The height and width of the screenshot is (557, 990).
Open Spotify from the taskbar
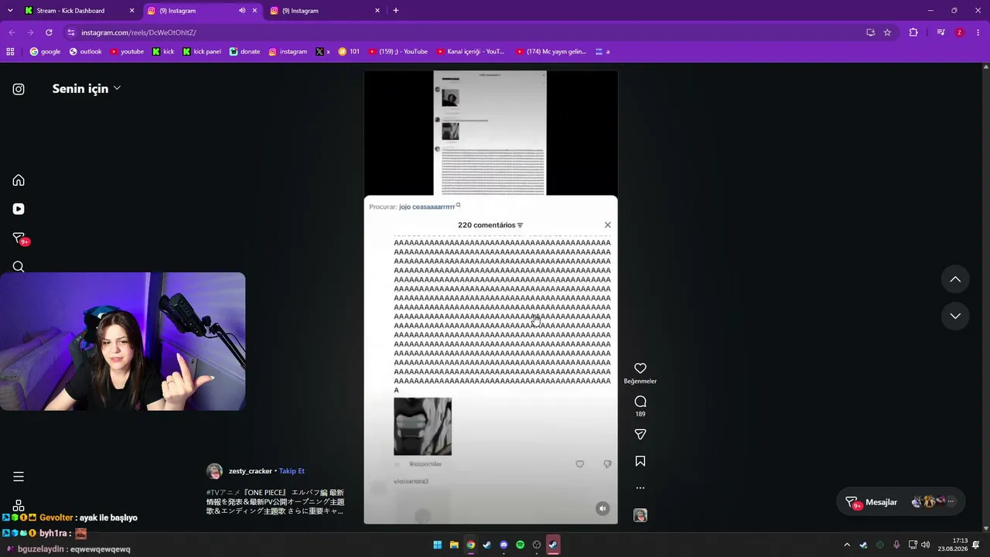520,545
